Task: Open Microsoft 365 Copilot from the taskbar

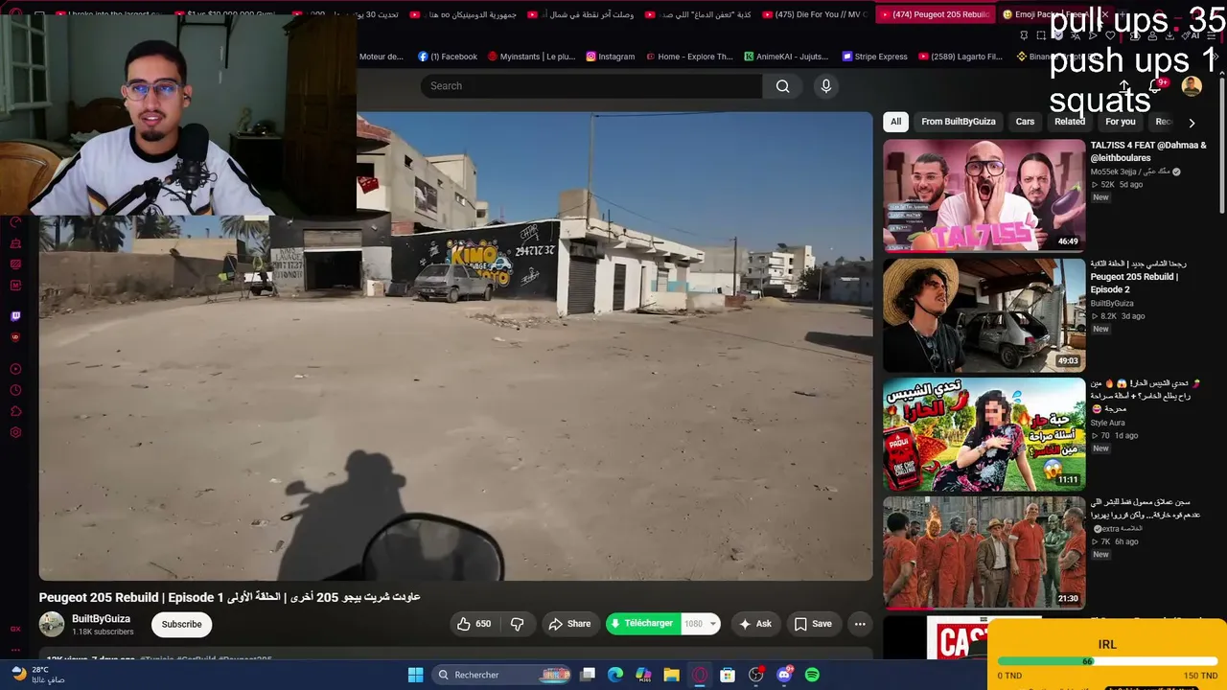Action: (643, 675)
